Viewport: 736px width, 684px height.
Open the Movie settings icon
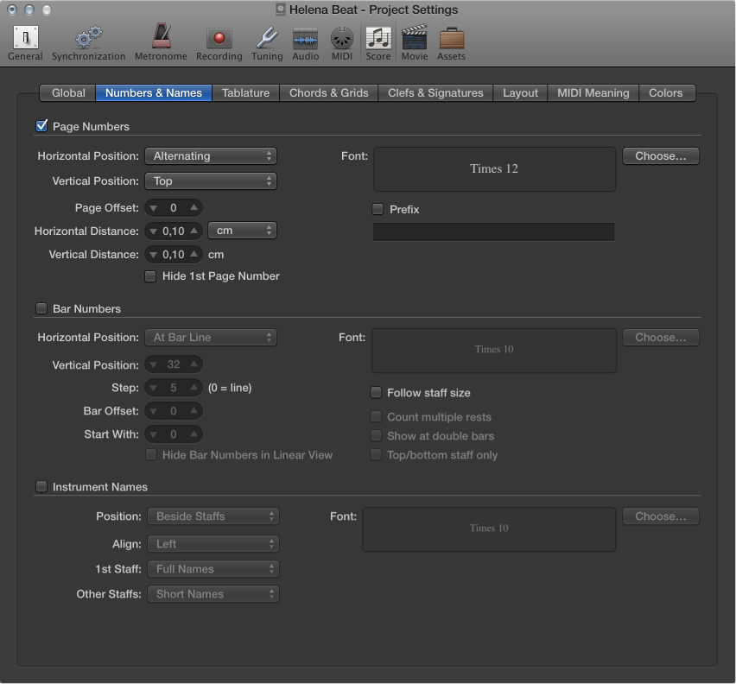[414, 38]
